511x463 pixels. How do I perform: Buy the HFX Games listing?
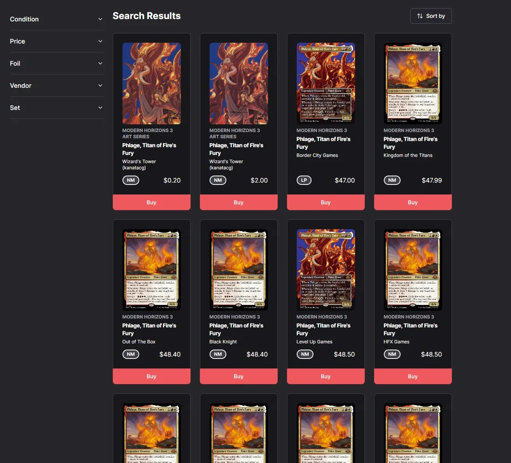click(413, 376)
